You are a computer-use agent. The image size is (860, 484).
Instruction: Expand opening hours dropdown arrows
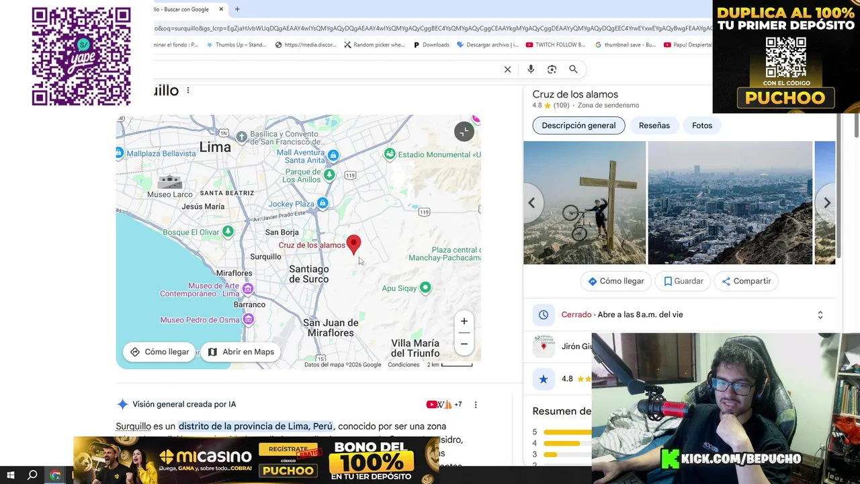[x=820, y=315]
